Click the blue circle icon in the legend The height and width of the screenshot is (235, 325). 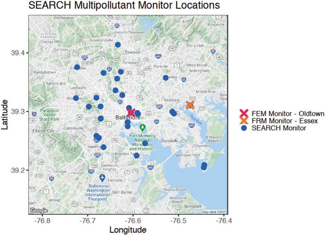244,128
